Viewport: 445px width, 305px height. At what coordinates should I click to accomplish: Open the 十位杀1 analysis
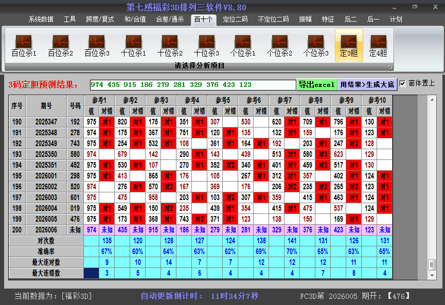(x=133, y=45)
